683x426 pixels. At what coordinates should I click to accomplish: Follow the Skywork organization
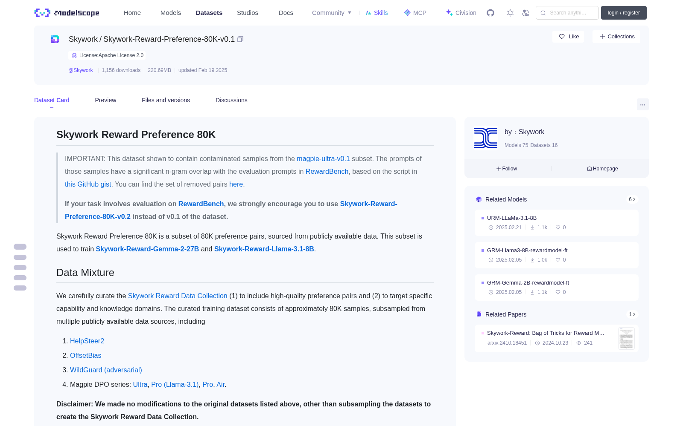pyautogui.click(x=507, y=169)
